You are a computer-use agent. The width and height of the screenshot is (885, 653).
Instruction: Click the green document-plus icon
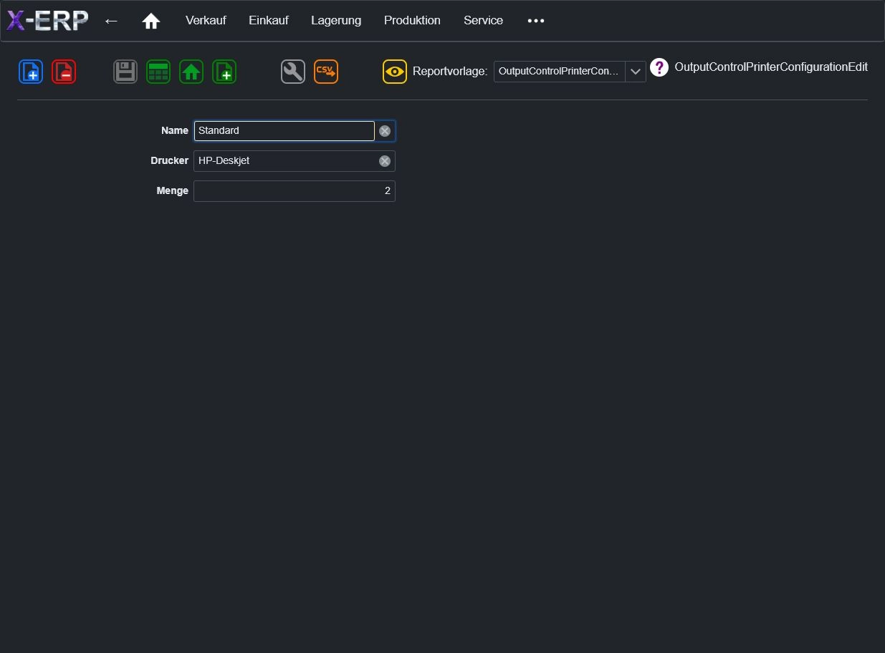[x=224, y=72]
